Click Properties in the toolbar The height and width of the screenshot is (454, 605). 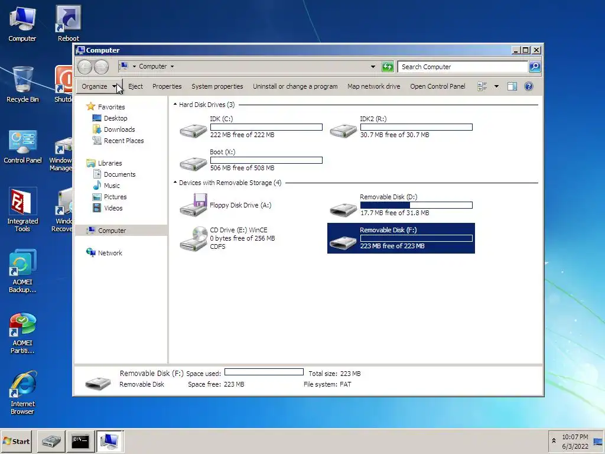(x=167, y=86)
